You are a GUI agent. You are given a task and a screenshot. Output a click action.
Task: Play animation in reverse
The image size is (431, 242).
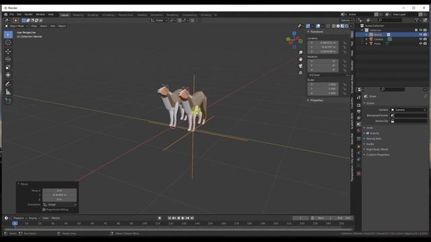click(x=178, y=218)
